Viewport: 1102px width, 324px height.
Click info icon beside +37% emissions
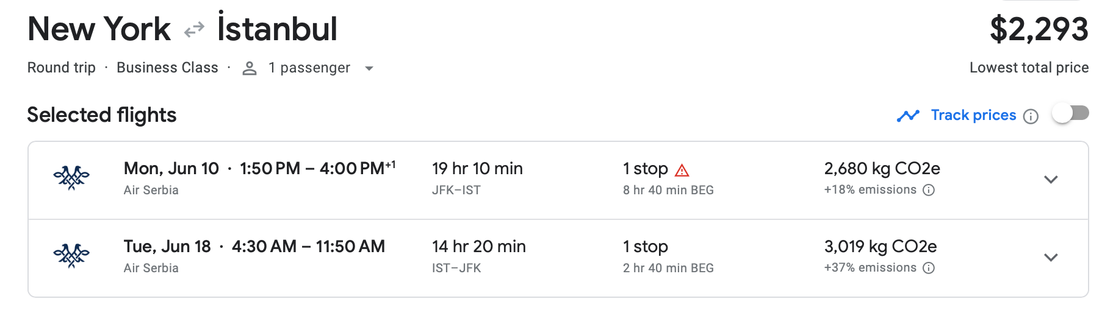coord(929,268)
